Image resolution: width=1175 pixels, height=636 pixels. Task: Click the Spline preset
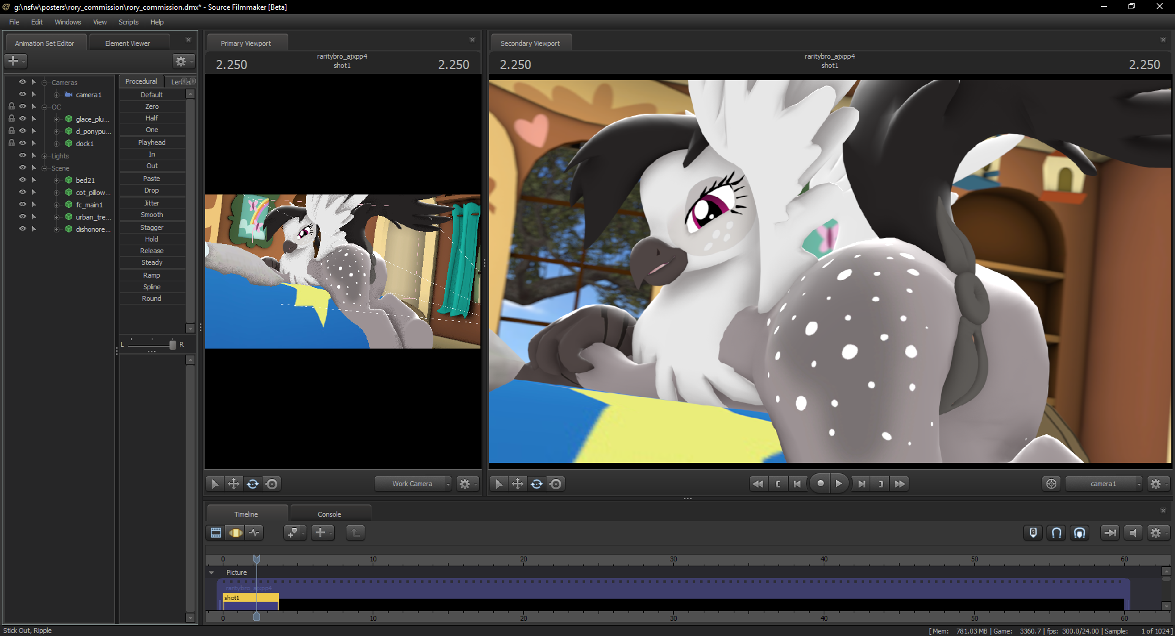click(152, 287)
